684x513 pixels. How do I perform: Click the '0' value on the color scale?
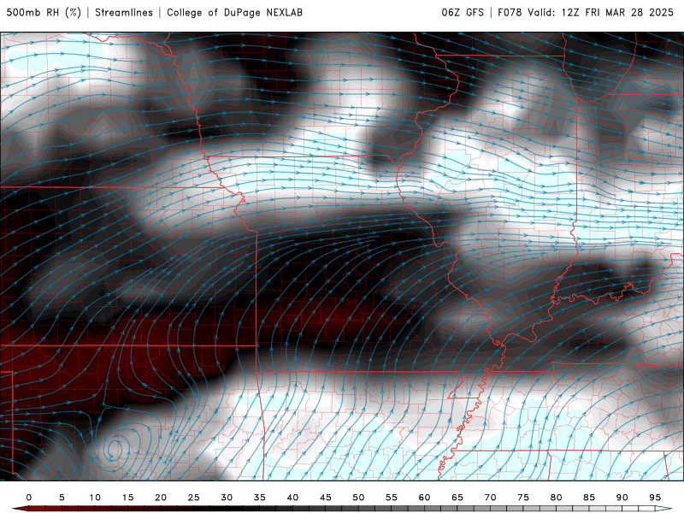(x=29, y=498)
